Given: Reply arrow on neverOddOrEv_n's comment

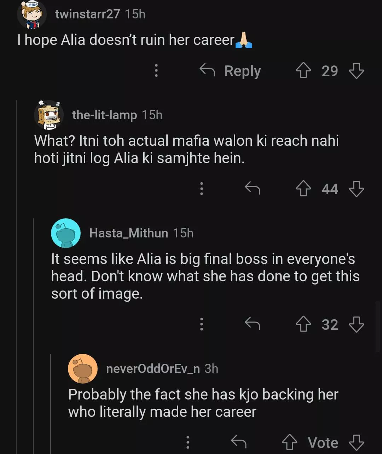Looking at the screenshot, I should tap(238, 442).
